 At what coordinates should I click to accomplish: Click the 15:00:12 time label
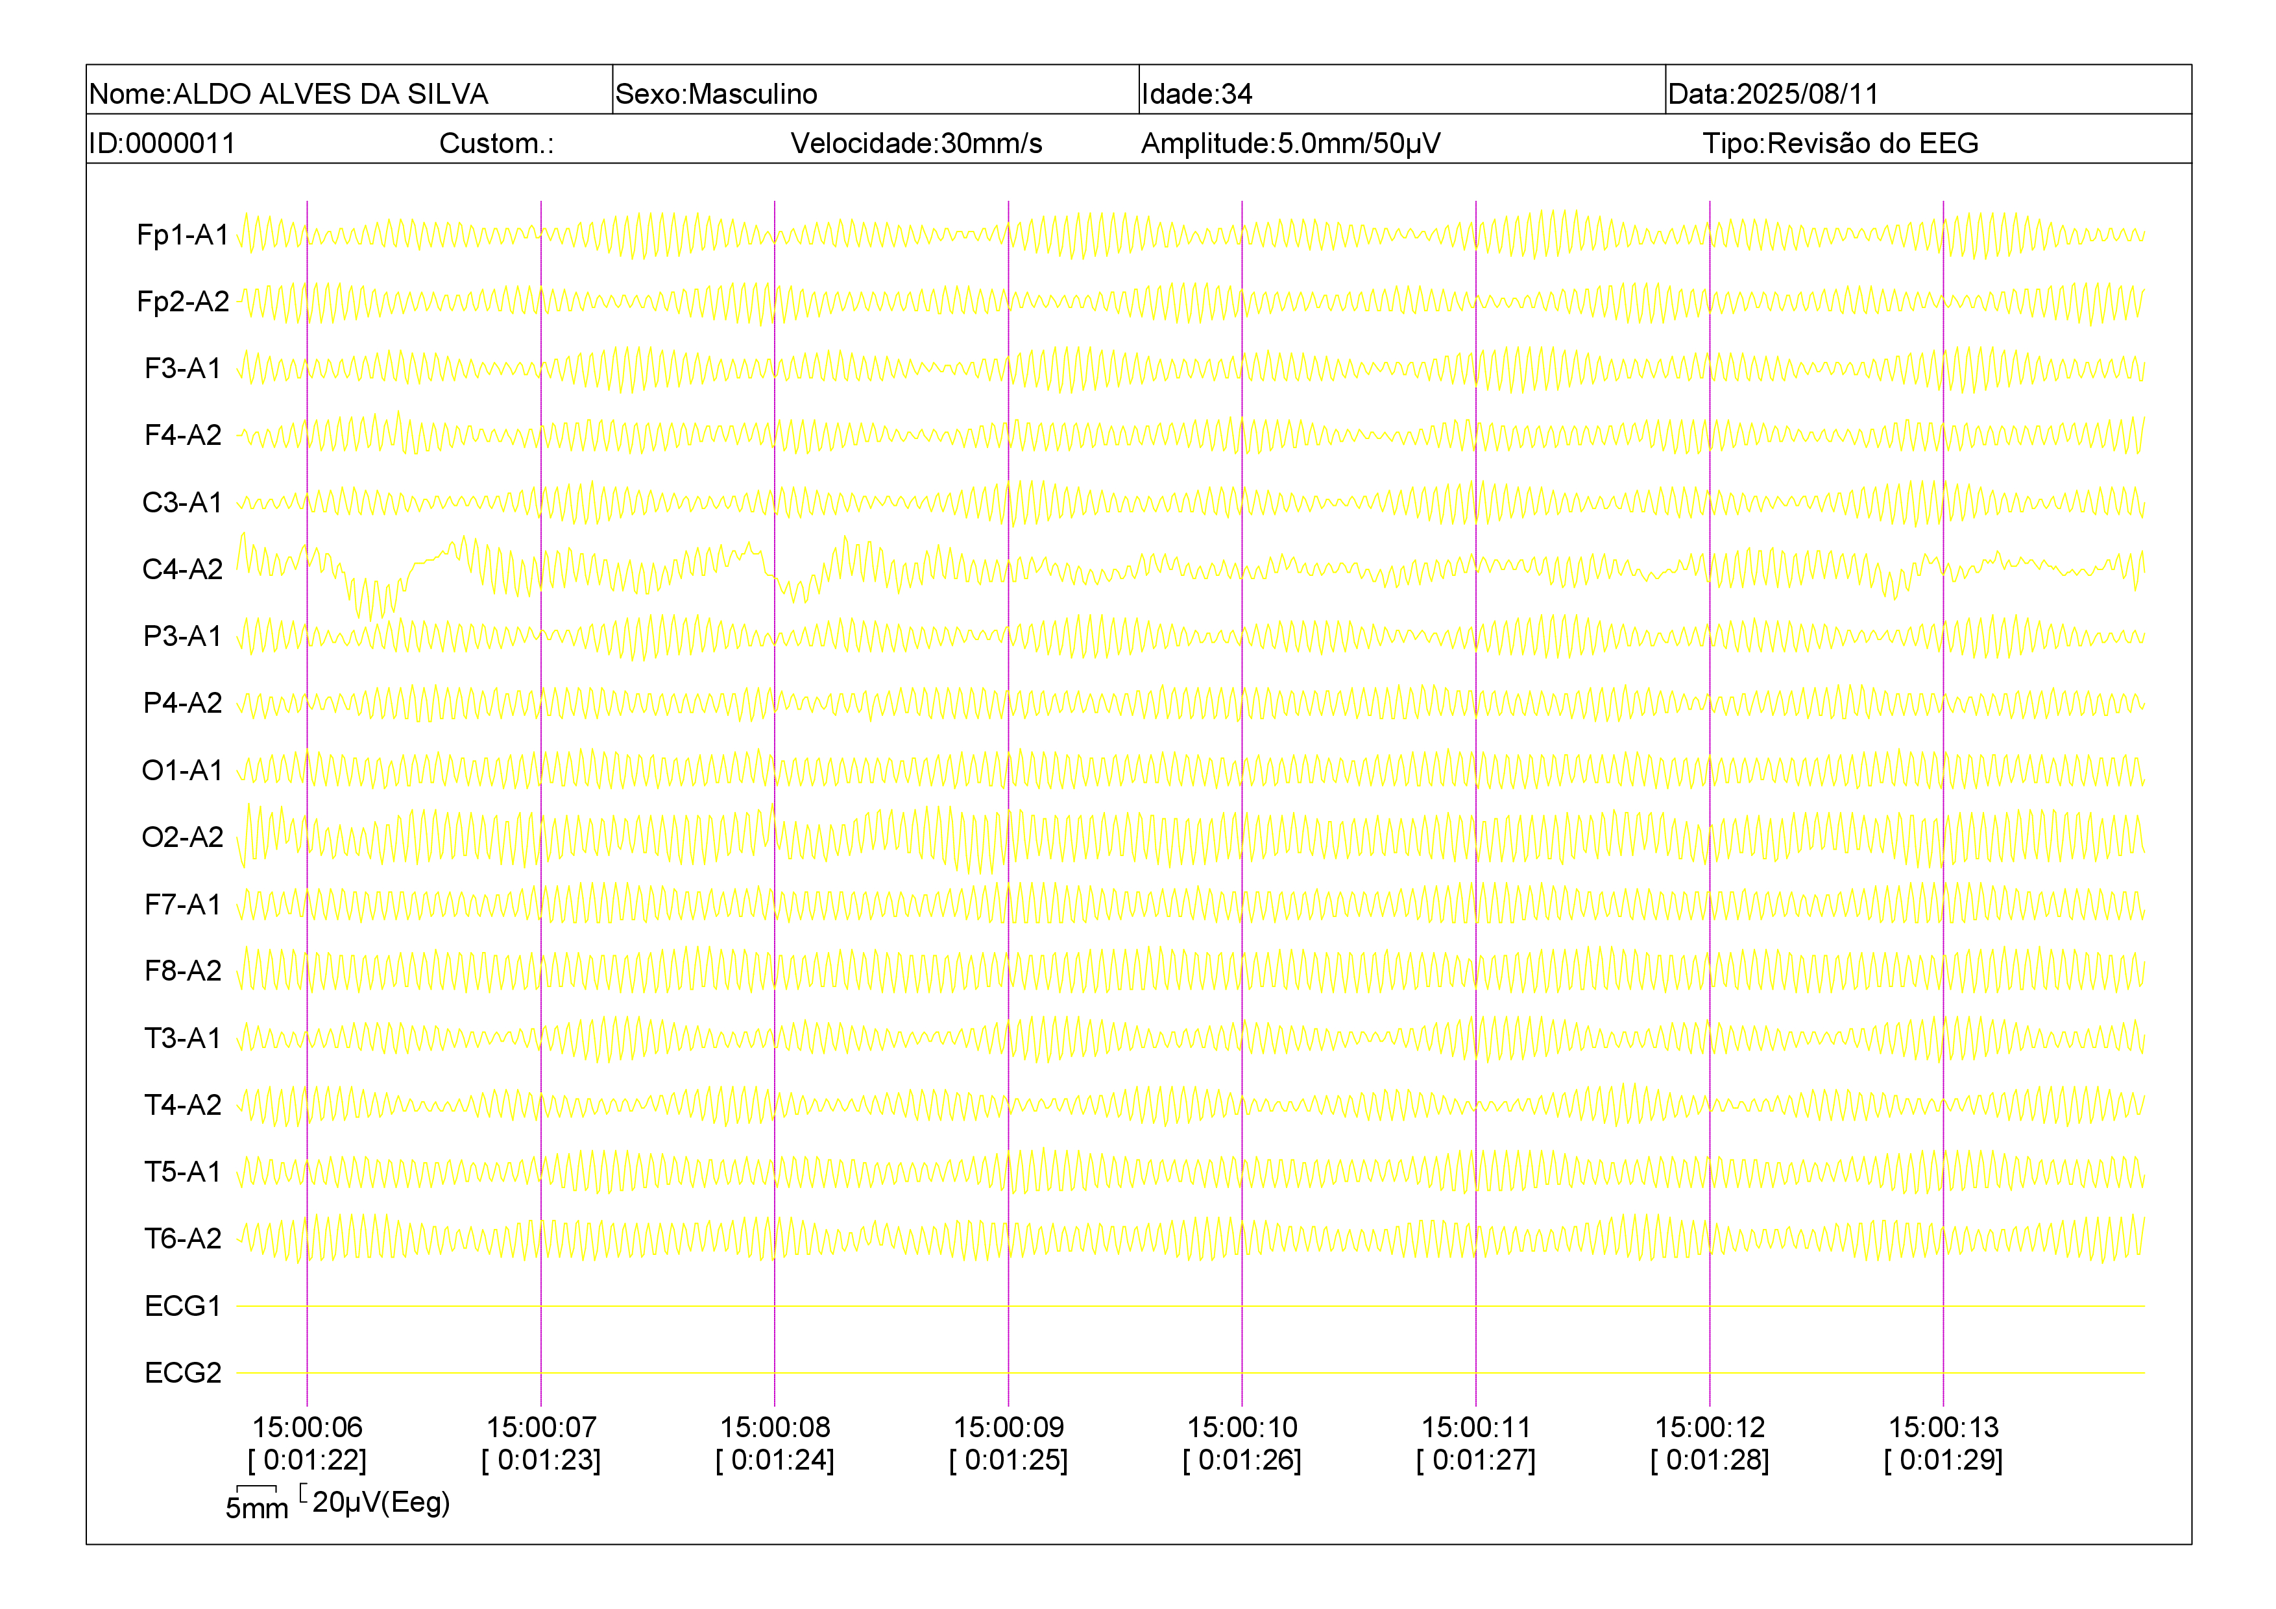pyautogui.click(x=1710, y=1427)
